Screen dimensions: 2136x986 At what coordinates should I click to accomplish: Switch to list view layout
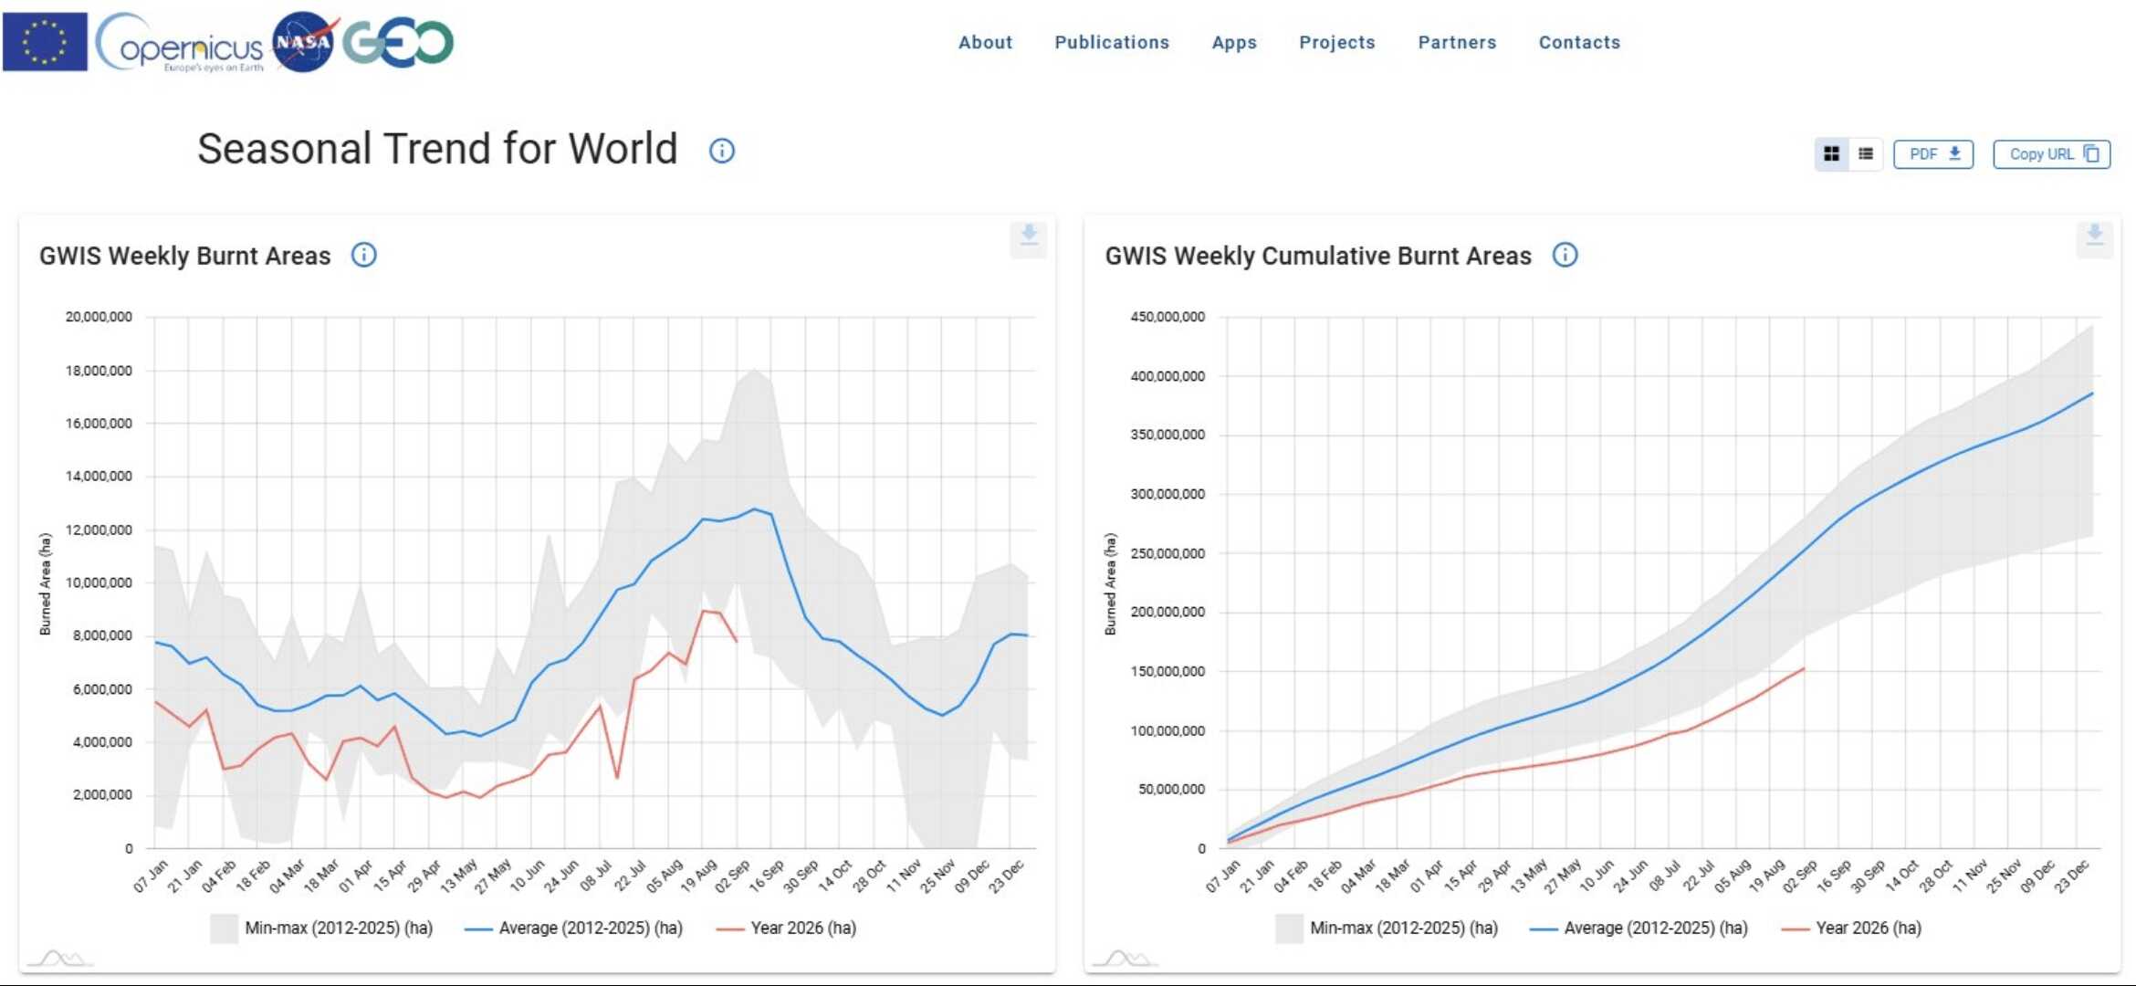click(1866, 154)
